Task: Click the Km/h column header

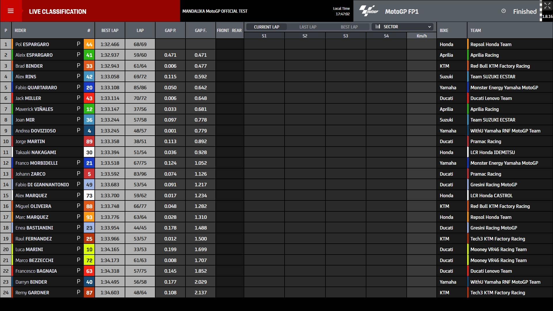Action: click(422, 36)
